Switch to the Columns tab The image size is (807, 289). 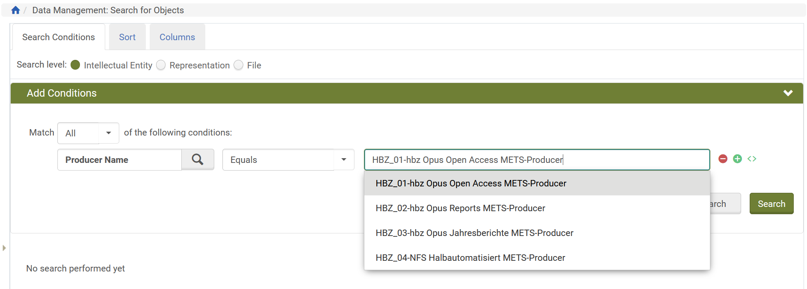tap(177, 37)
